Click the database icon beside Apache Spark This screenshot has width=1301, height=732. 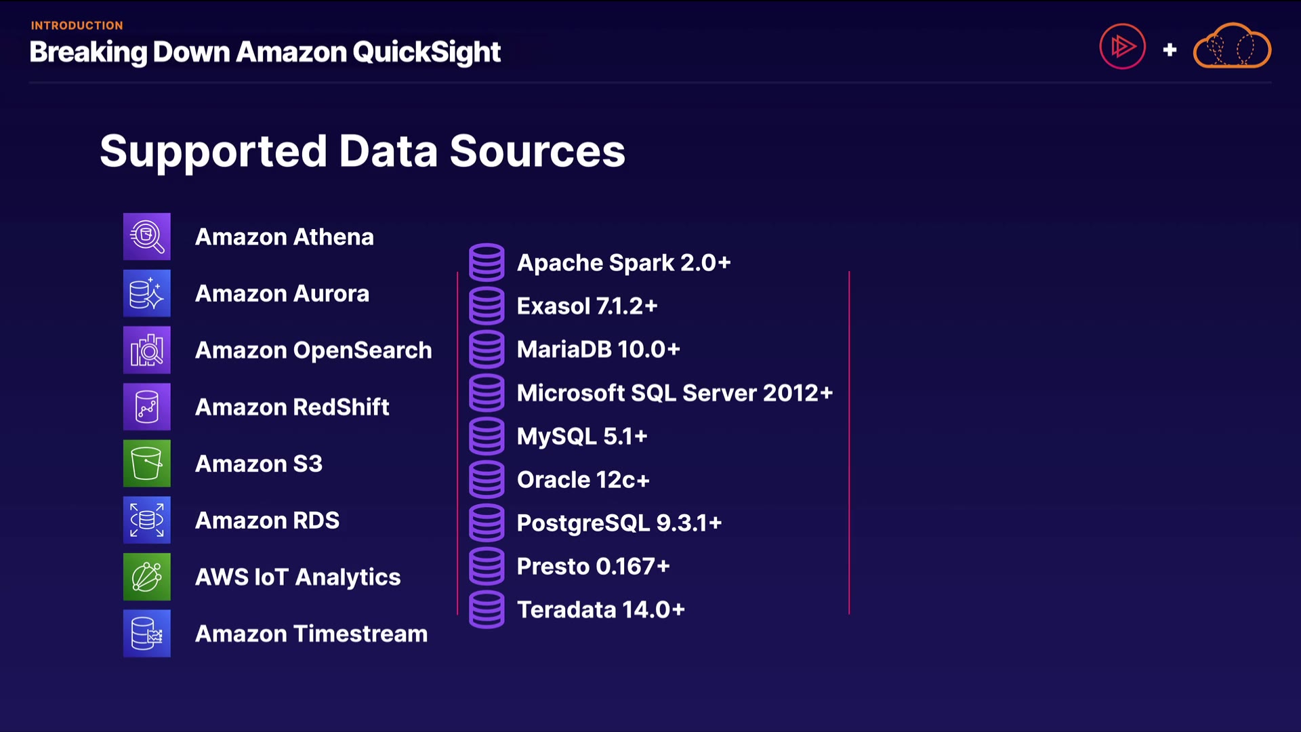point(487,262)
